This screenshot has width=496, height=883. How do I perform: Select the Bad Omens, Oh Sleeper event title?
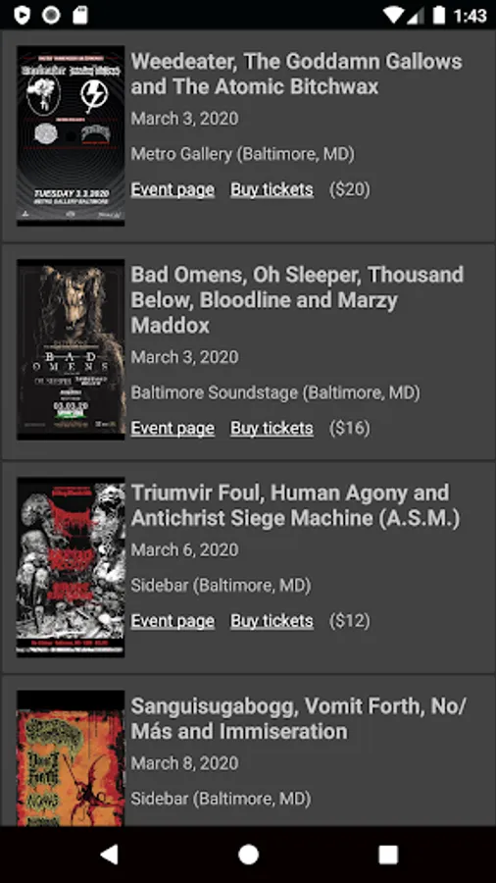(x=297, y=299)
